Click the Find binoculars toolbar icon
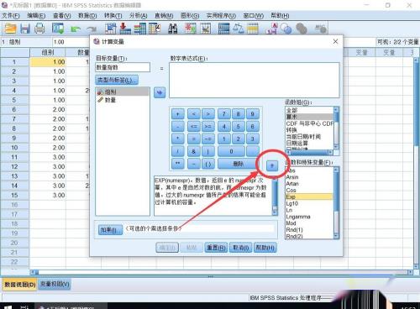420x309 pixels. coord(172,29)
